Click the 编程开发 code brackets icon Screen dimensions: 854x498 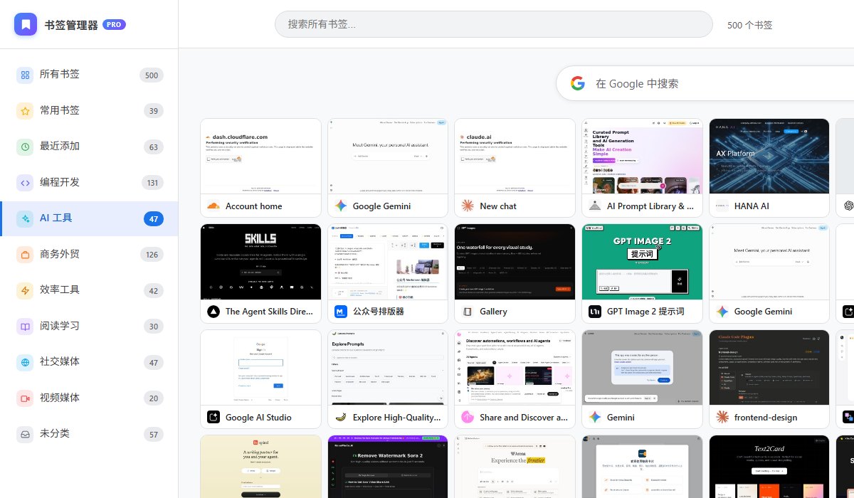click(x=25, y=182)
